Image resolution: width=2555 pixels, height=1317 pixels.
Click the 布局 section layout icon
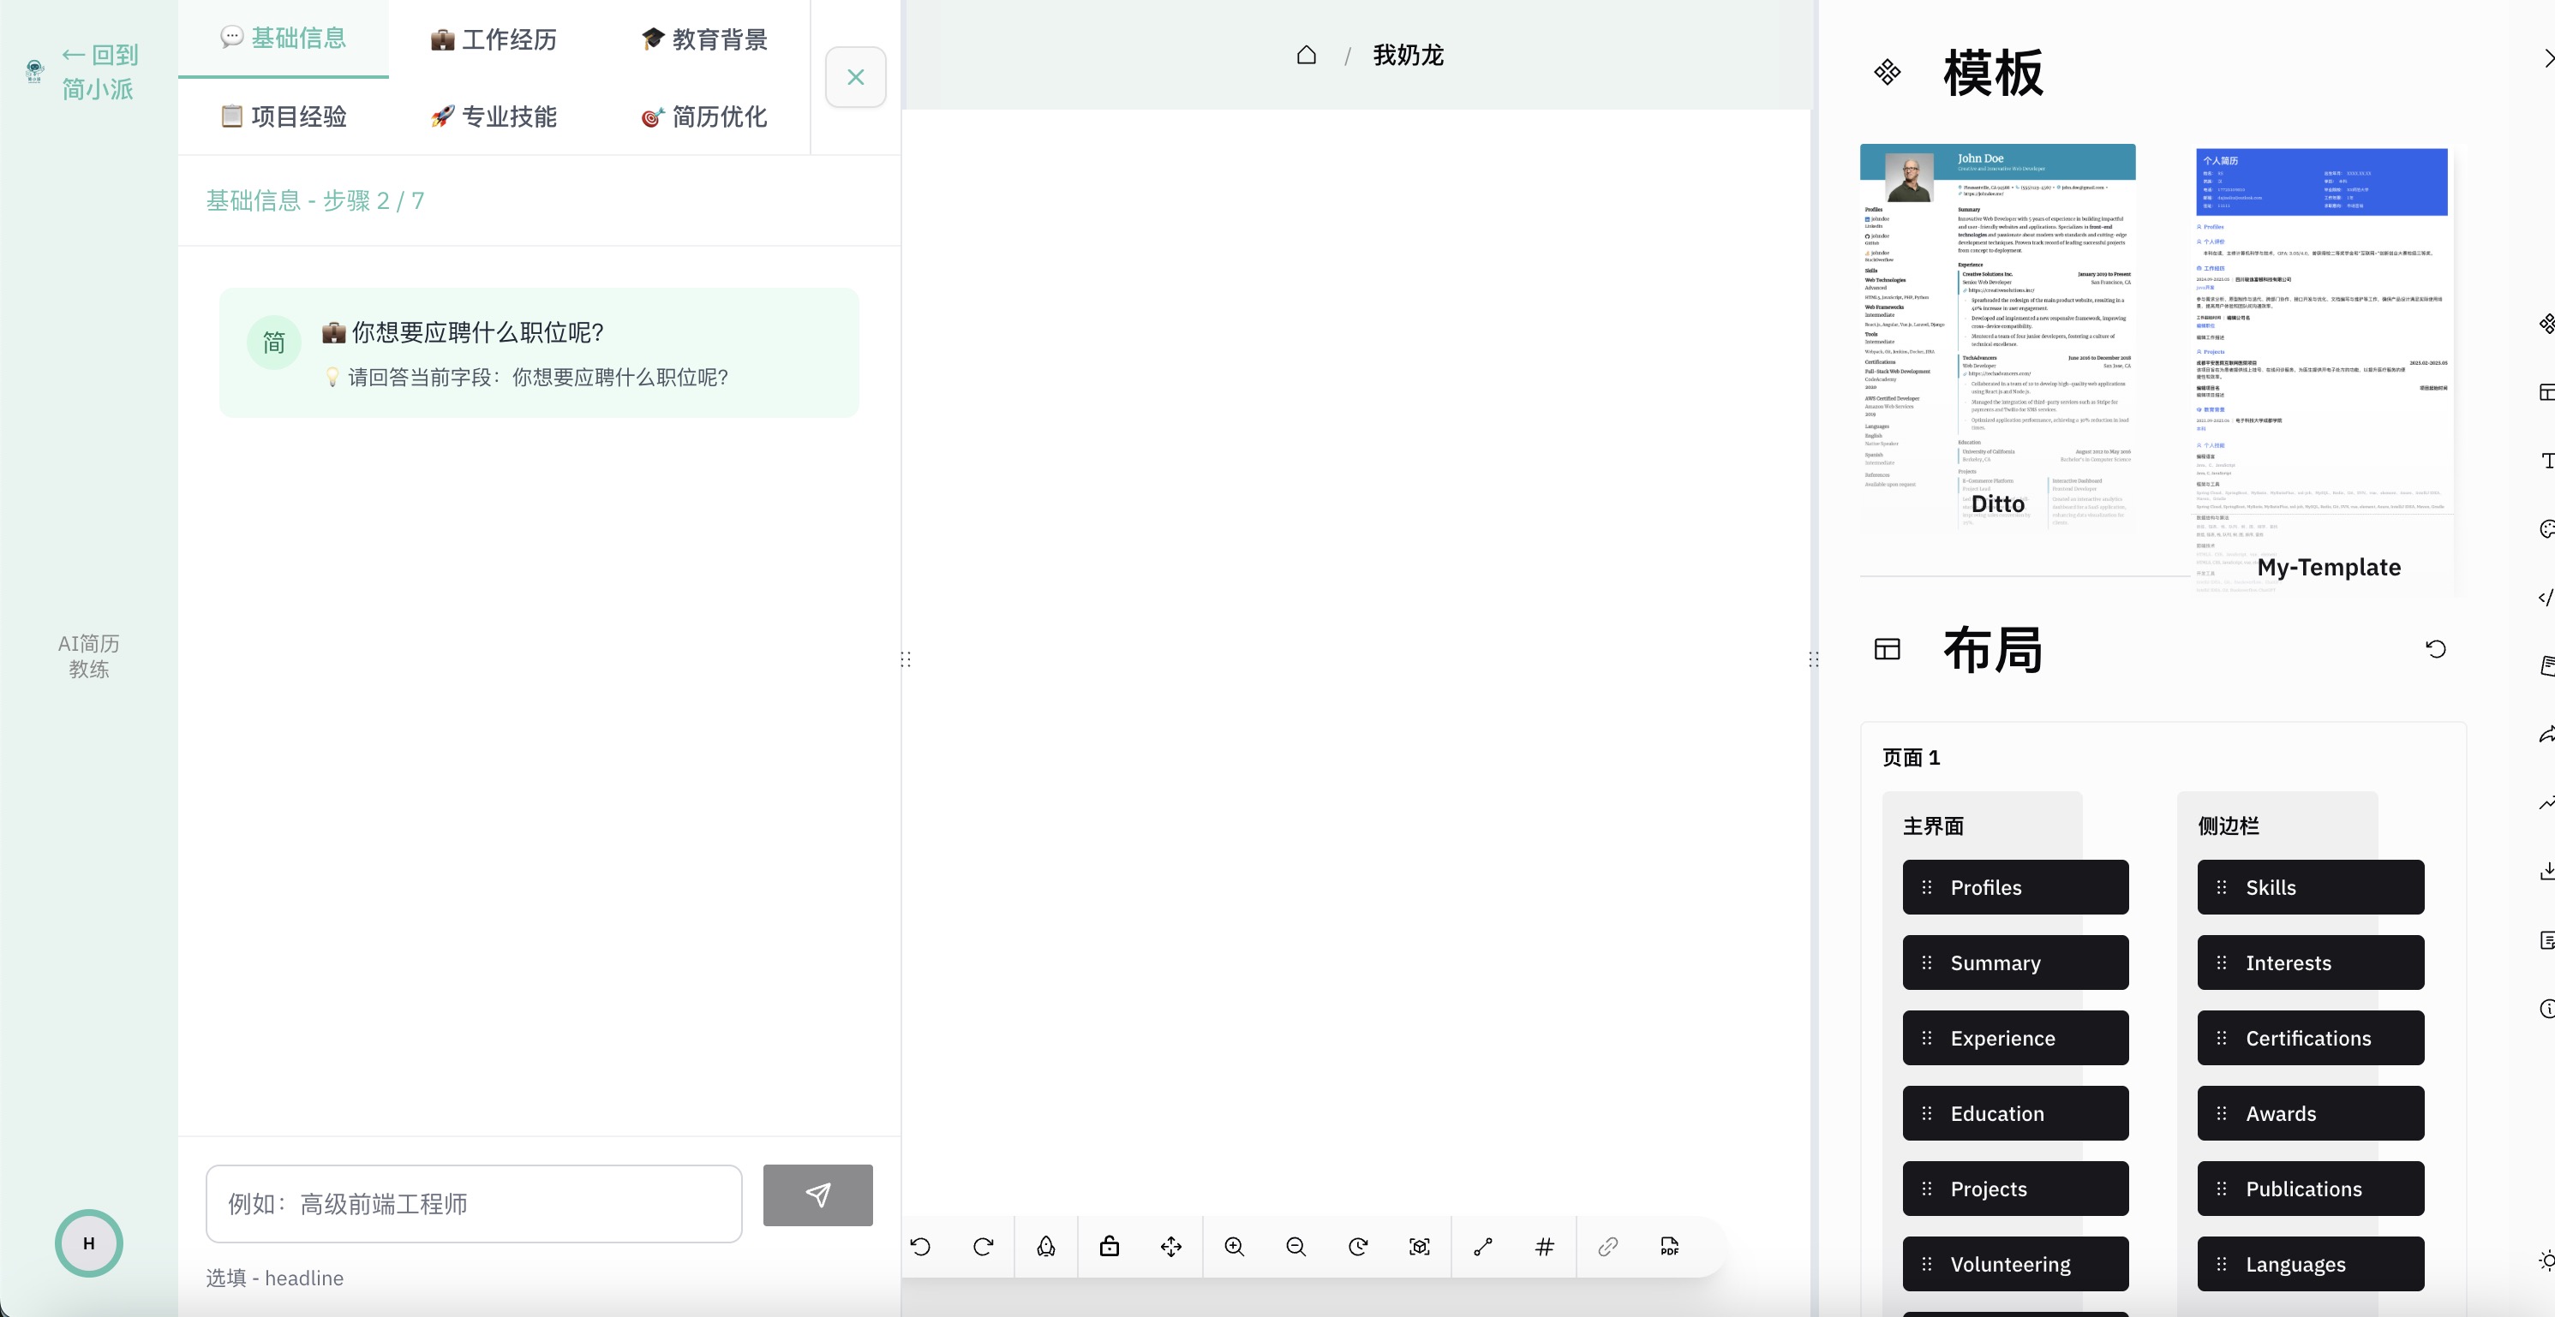1887,648
